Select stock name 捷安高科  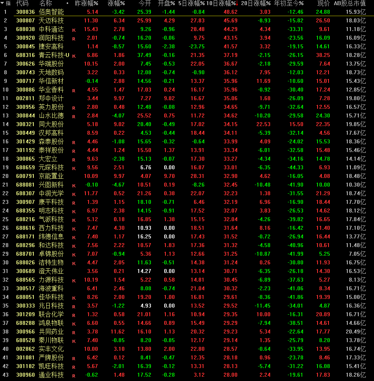(x=51, y=46)
